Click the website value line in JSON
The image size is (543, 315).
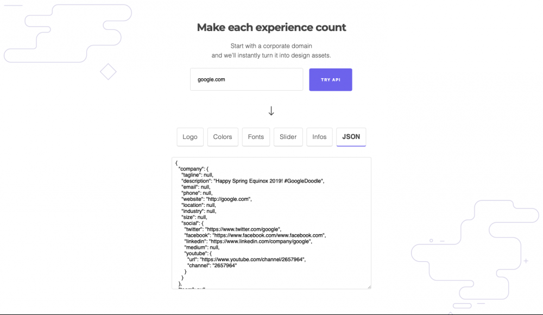click(217, 199)
